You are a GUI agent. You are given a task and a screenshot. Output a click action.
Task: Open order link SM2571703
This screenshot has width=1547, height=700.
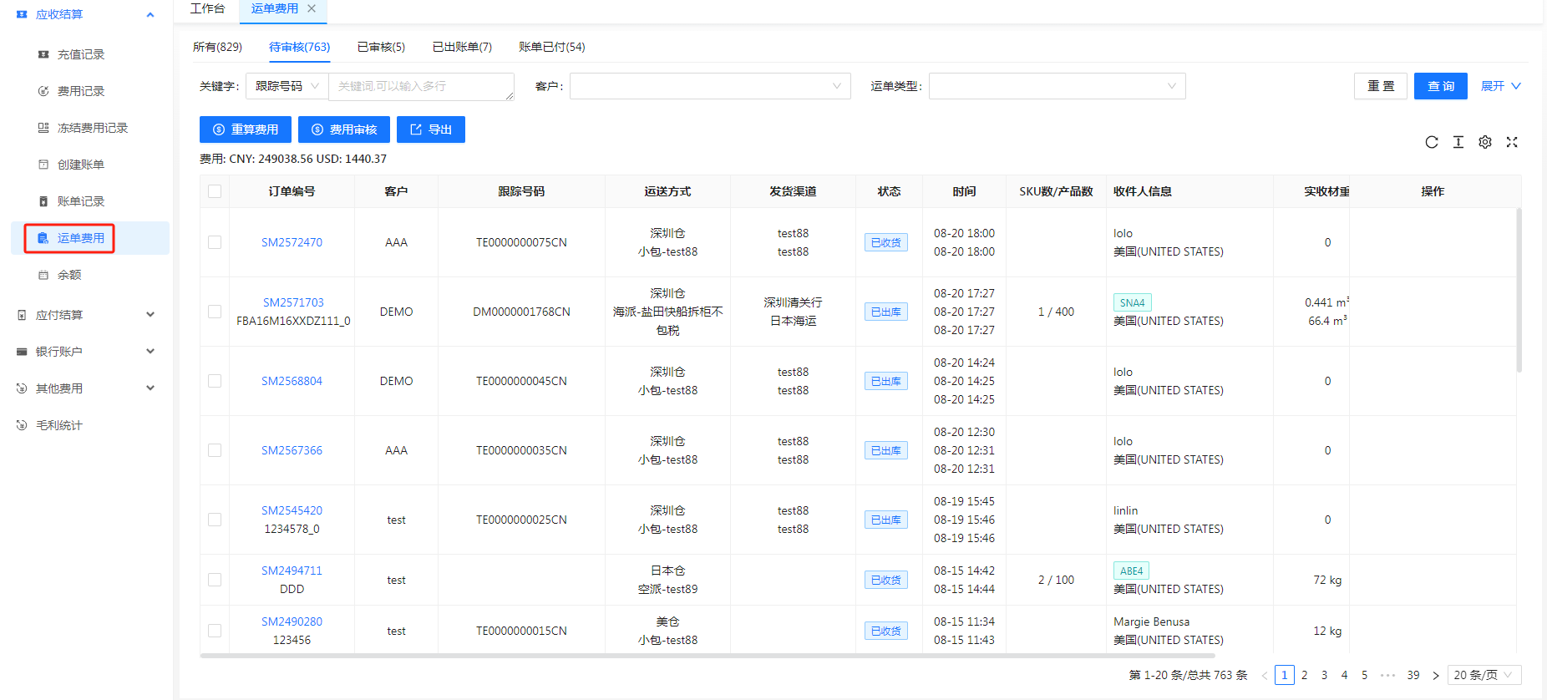coord(293,302)
